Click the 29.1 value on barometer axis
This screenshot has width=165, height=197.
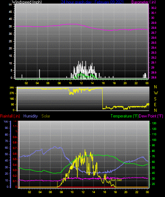pyautogui.click(x=154, y=62)
